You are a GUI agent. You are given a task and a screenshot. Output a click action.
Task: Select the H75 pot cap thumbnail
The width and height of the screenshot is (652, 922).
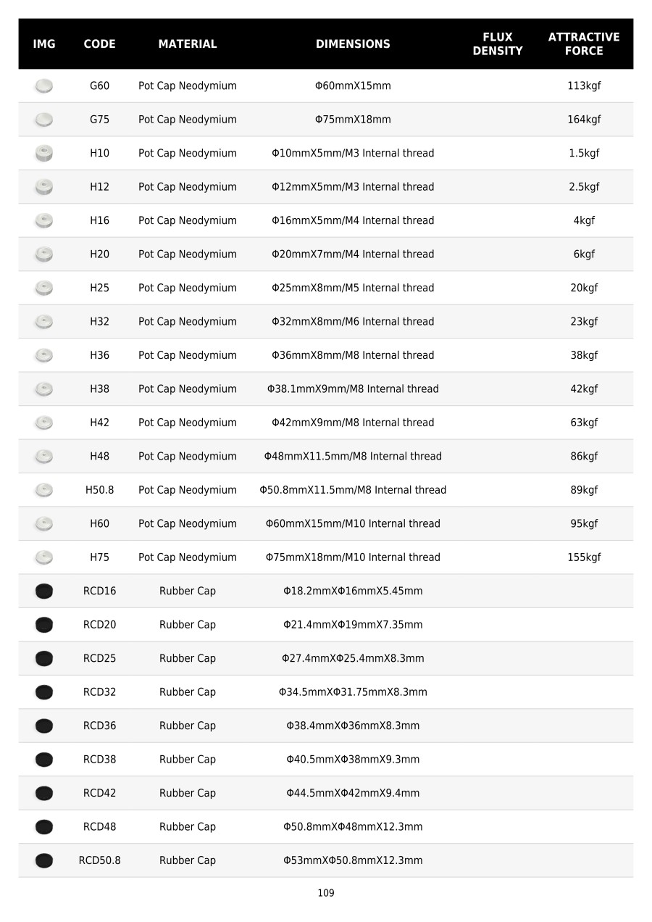tap(44, 558)
